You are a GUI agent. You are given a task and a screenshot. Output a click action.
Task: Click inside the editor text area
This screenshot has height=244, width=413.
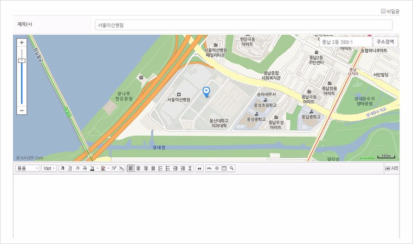[x=206, y=206]
